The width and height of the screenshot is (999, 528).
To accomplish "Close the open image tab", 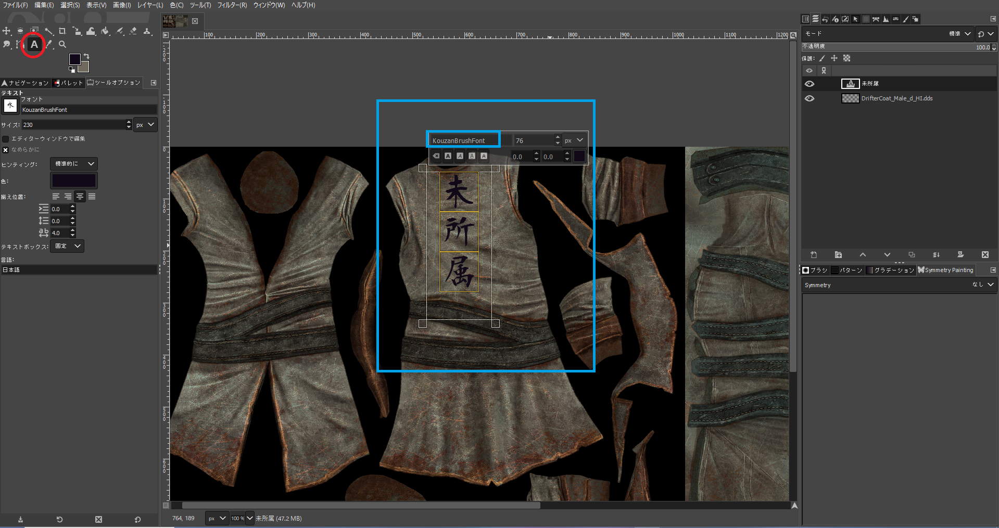I will (x=195, y=21).
